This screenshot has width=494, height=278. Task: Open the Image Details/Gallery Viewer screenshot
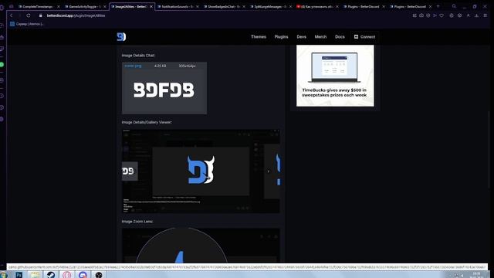(201, 171)
